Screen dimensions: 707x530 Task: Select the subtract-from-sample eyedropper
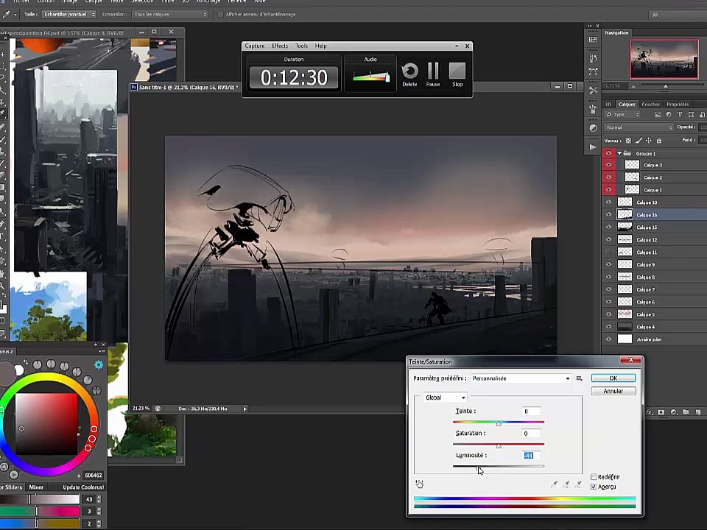tap(578, 484)
